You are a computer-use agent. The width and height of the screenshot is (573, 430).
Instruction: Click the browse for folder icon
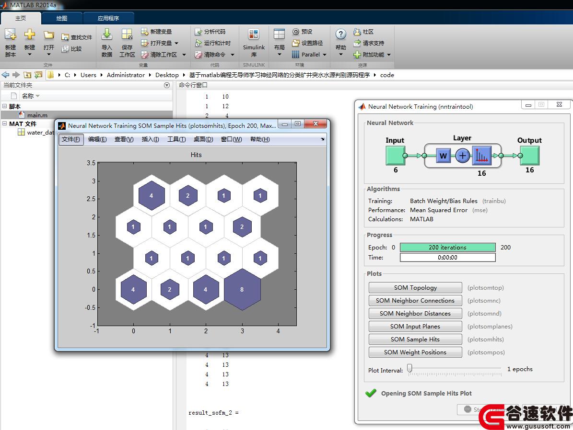[38, 75]
